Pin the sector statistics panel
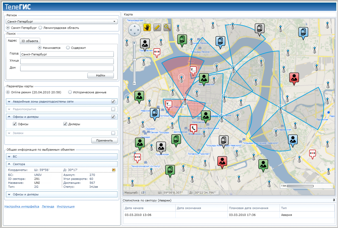The image size is (338, 228). coord(334,200)
